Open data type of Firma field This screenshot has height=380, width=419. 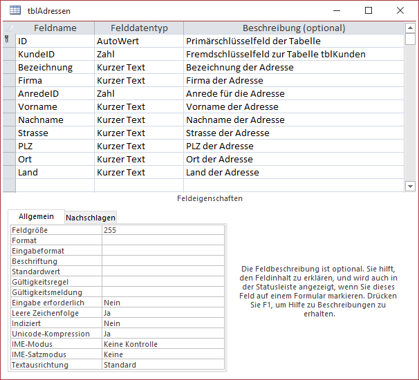pos(139,80)
